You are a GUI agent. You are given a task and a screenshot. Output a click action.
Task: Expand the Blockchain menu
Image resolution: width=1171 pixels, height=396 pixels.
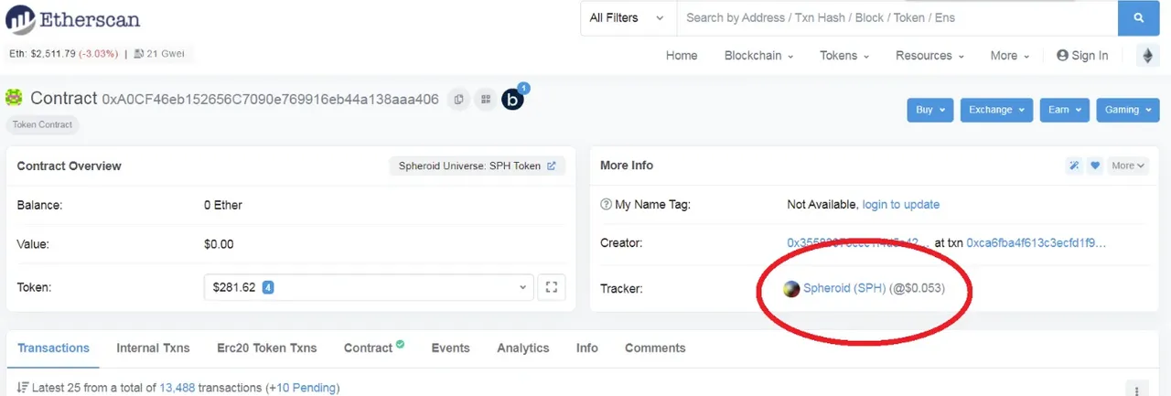click(x=758, y=56)
